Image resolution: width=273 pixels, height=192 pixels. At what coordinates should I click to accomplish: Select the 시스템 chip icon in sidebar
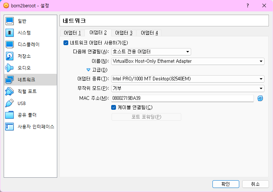click(10, 33)
